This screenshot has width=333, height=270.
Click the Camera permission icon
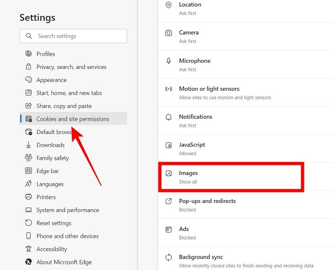click(x=168, y=33)
